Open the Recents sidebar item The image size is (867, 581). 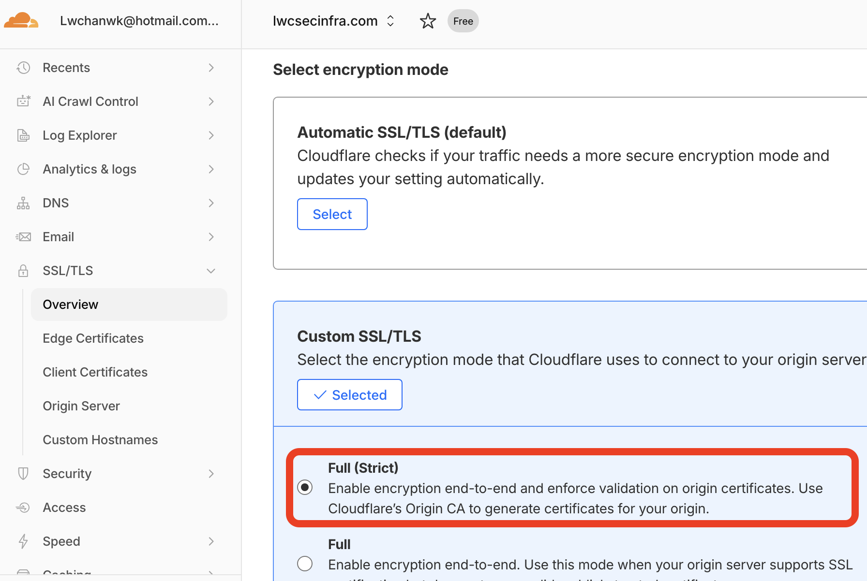pos(66,68)
